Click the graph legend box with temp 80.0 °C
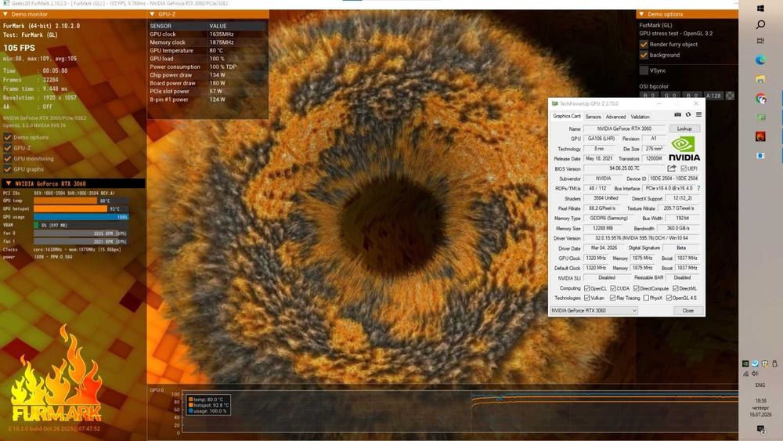 click(208, 405)
